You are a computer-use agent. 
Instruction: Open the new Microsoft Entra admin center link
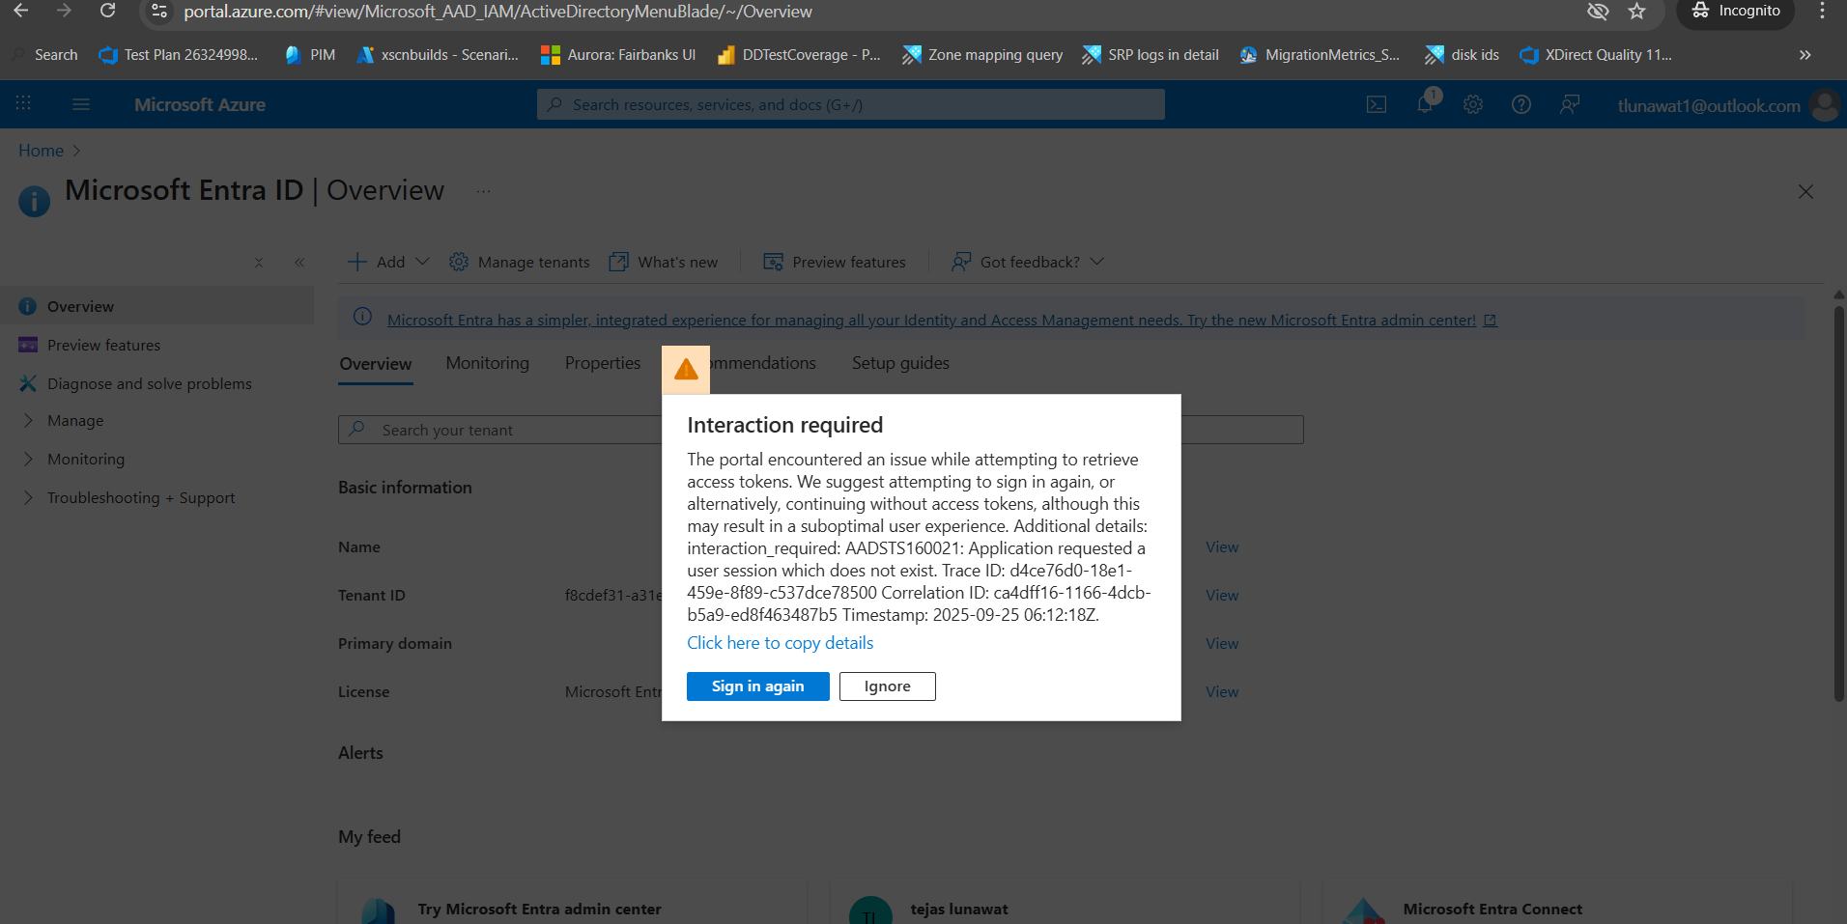pos(942,320)
